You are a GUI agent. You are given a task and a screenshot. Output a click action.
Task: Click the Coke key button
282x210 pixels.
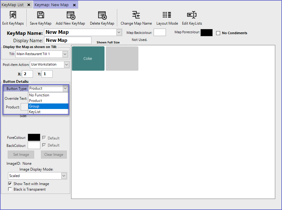(88, 59)
